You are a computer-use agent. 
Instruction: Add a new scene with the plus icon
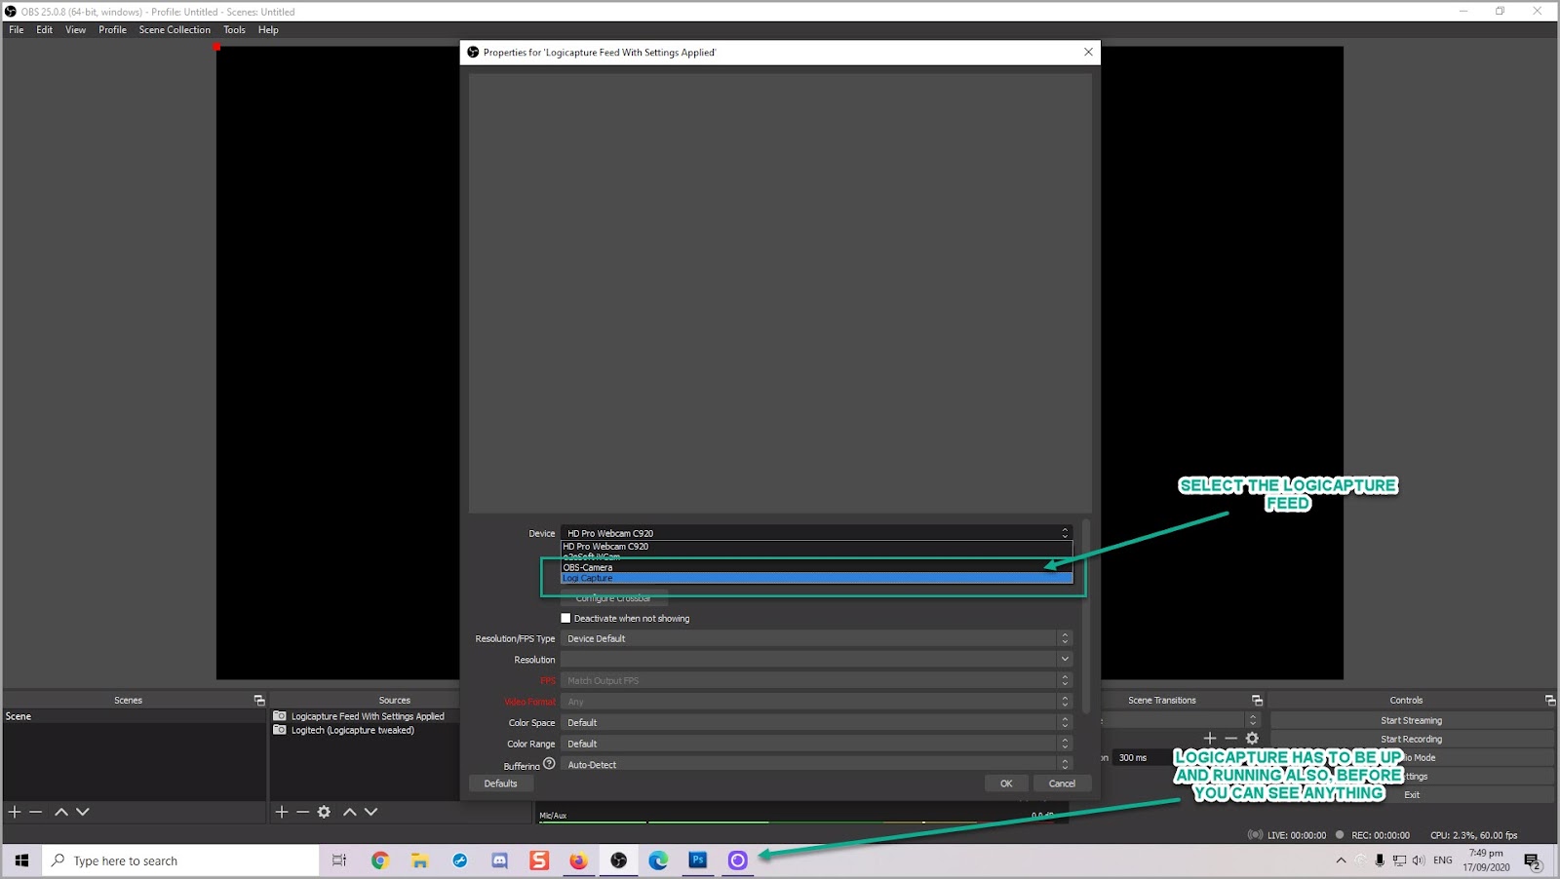coord(15,812)
